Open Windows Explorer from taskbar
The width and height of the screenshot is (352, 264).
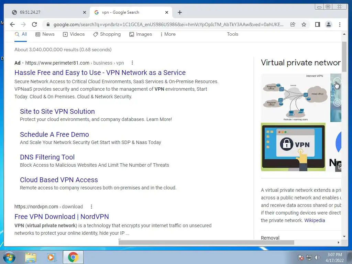coord(31,257)
